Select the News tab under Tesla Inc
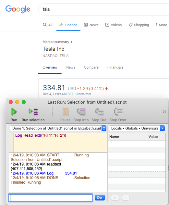The width and height of the screenshot is (169, 205). [x=71, y=67]
